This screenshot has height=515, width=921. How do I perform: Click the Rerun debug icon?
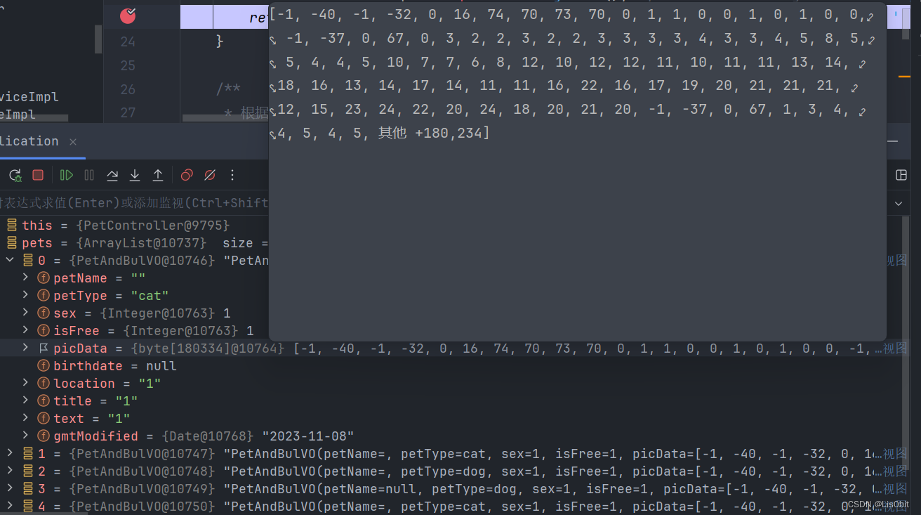coord(15,175)
